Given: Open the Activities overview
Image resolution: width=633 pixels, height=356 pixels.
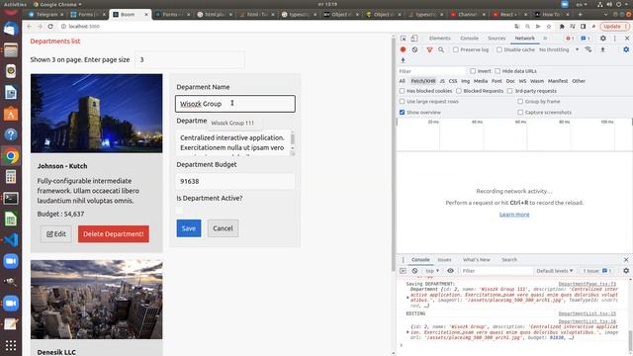Looking at the screenshot, I should point(15,4).
